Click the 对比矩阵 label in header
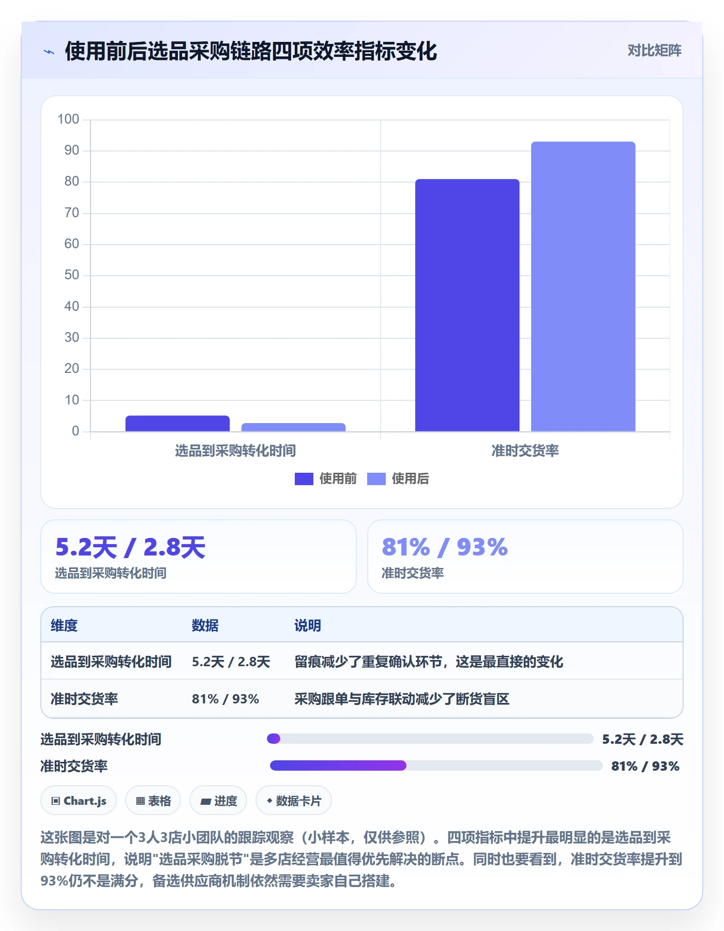Image resolution: width=724 pixels, height=931 pixels. 654,50
